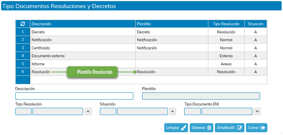283x135 pixels.
Task: Select the Certificado row description
Action: coord(41,48)
